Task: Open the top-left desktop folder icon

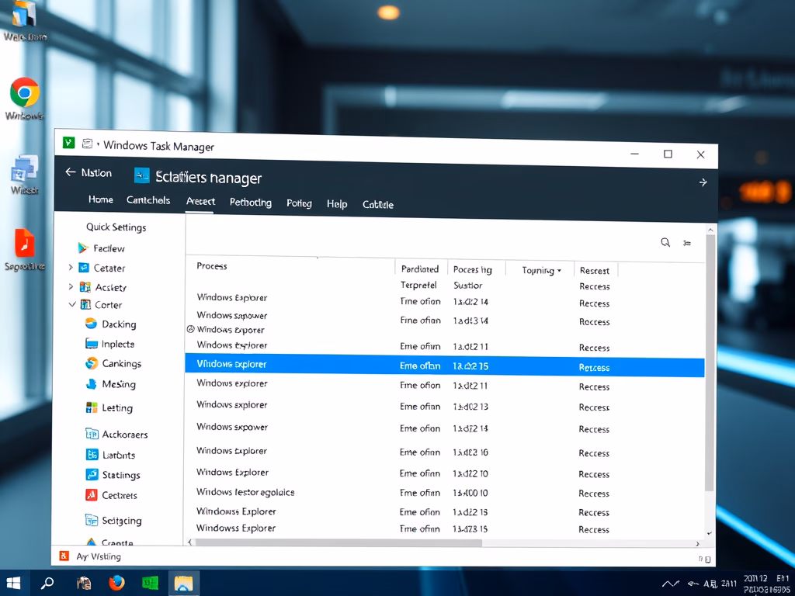Action: coord(23,16)
